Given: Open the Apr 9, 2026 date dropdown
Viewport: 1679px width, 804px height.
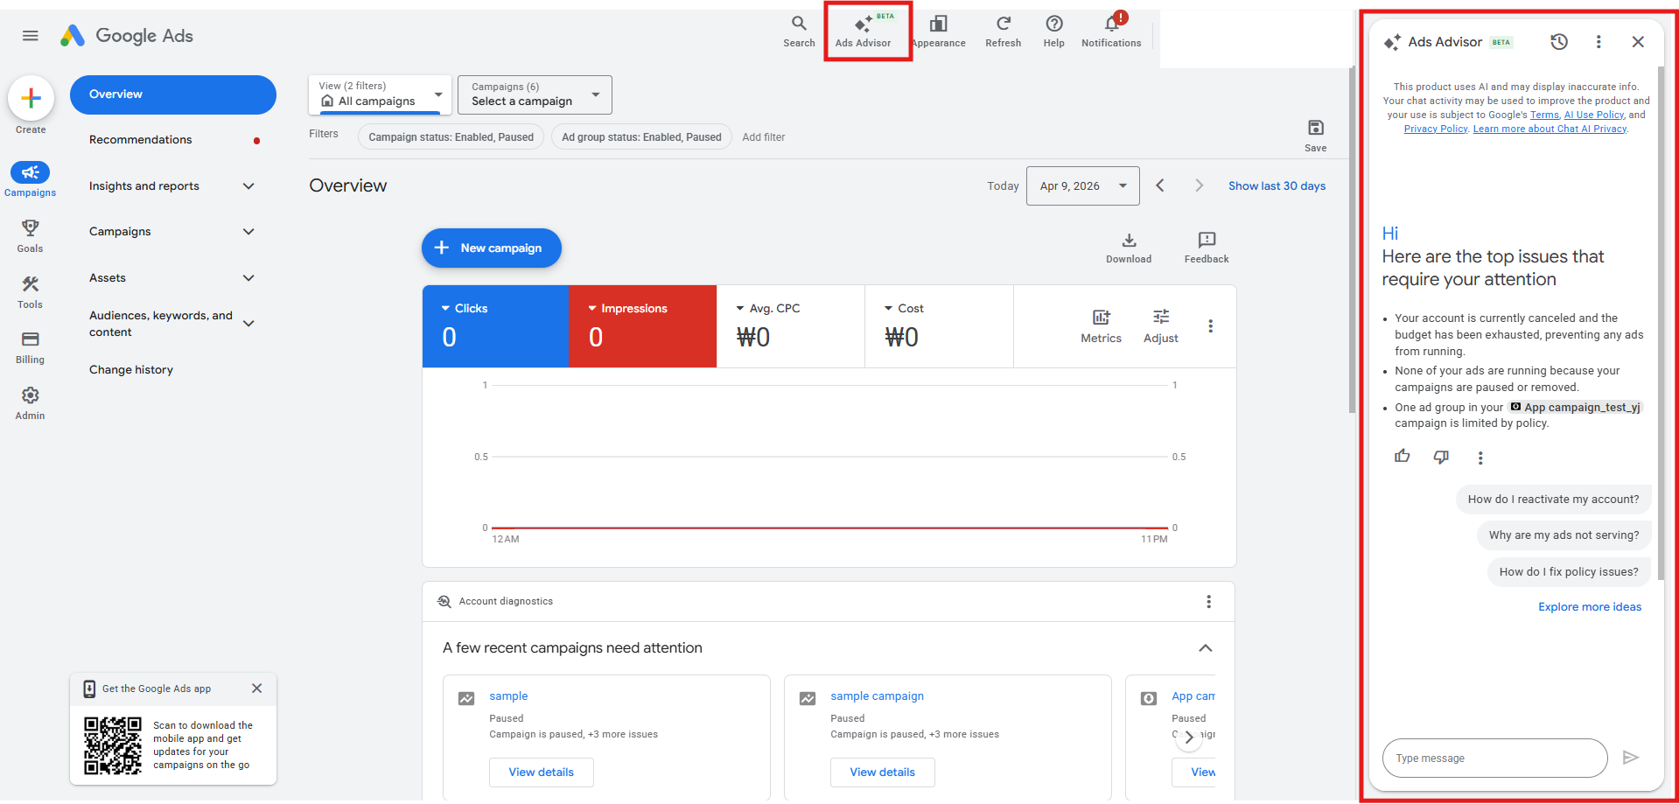Looking at the screenshot, I should point(1082,185).
